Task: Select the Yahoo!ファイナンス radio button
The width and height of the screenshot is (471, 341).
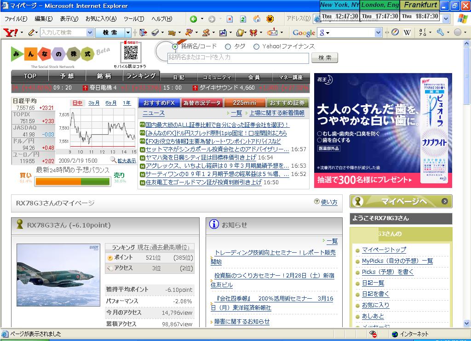Action: point(256,46)
